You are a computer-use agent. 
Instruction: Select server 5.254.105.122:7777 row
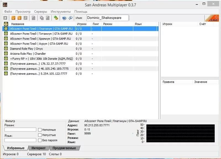pos(80,74)
